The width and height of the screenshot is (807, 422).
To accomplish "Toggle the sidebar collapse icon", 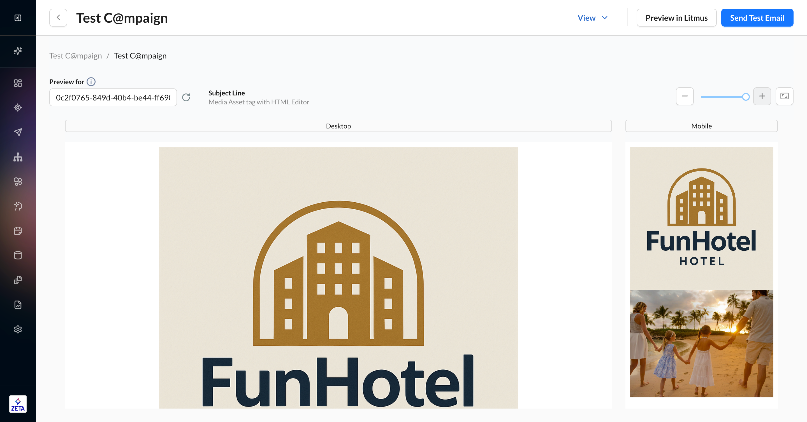I will (18, 18).
